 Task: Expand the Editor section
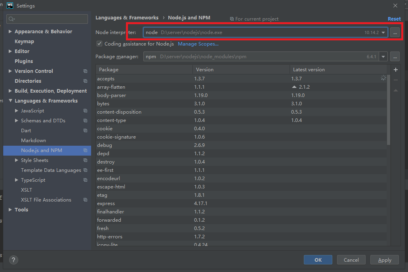(x=10, y=51)
